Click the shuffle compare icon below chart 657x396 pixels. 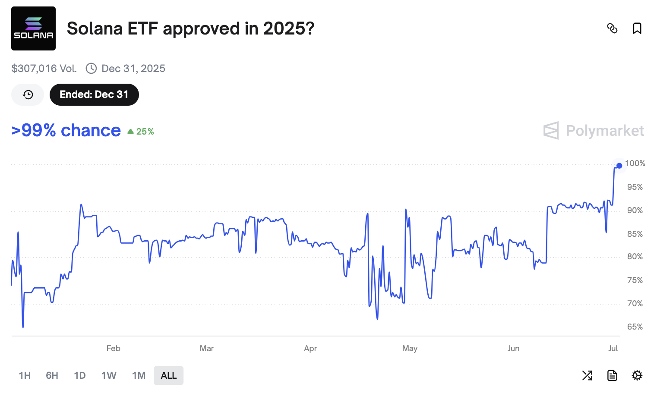coord(587,375)
